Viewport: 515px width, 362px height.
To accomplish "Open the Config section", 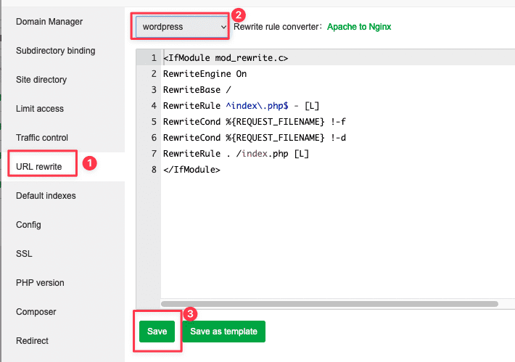I will click(x=28, y=225).
